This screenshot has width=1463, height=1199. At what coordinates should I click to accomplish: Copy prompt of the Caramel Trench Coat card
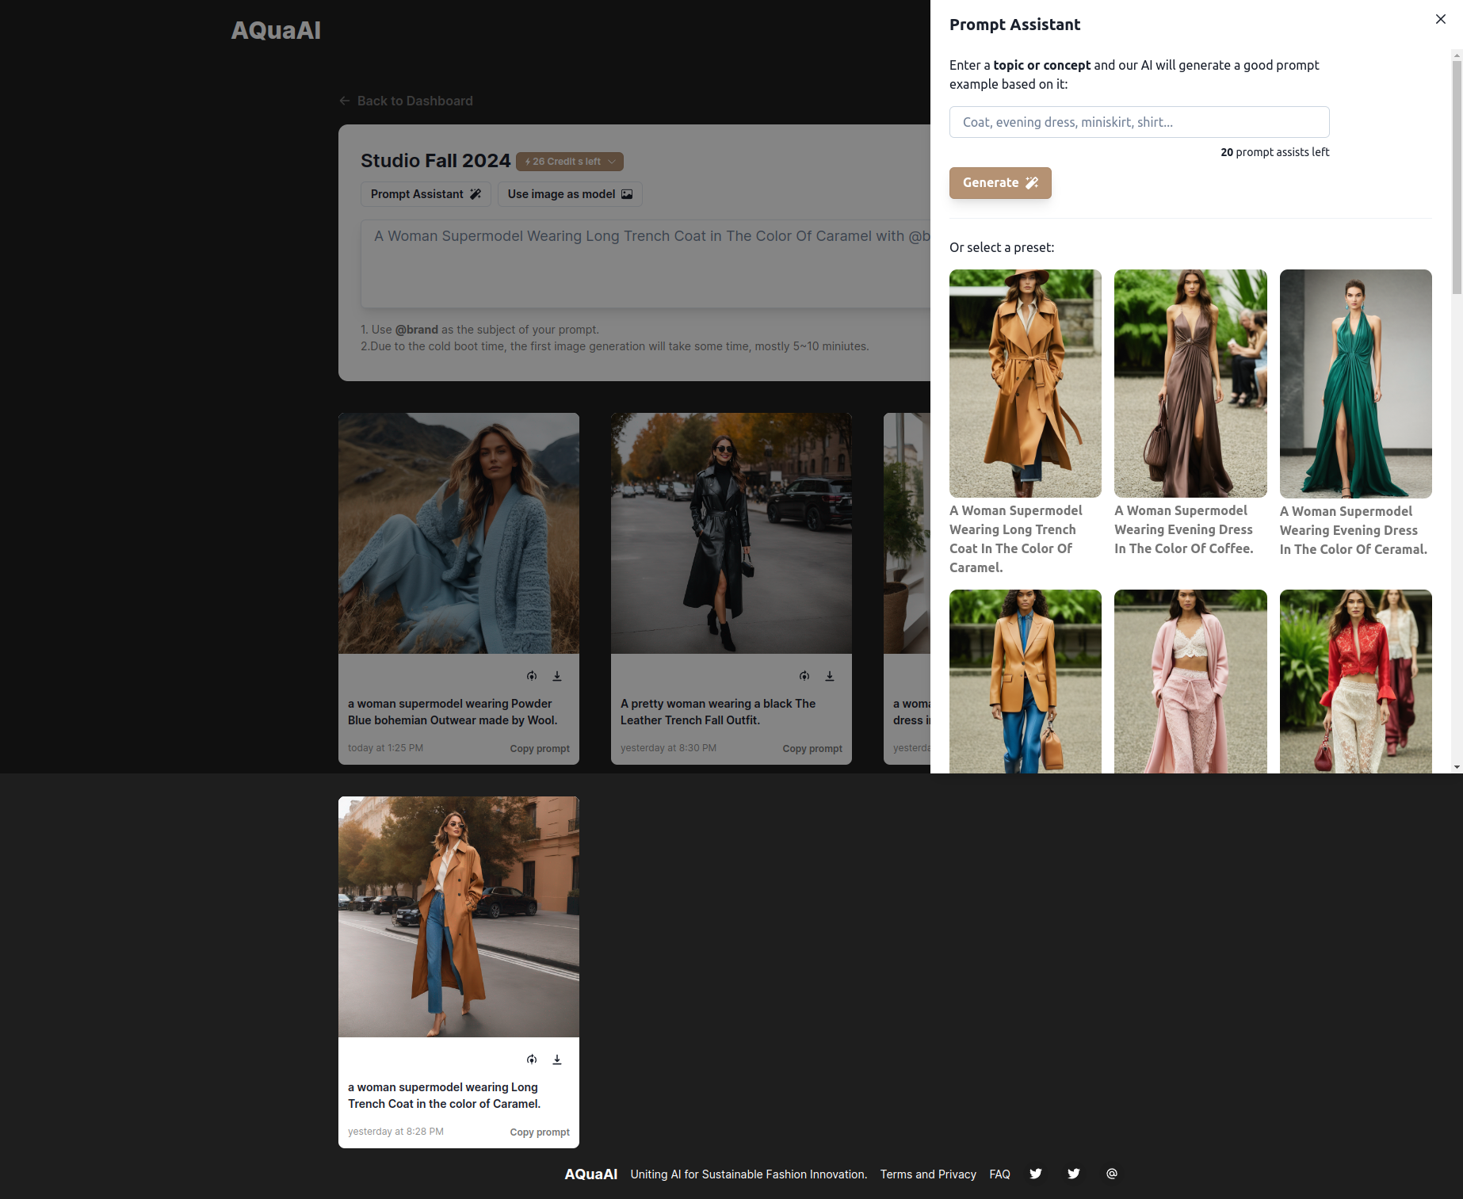coord(540,1132)
